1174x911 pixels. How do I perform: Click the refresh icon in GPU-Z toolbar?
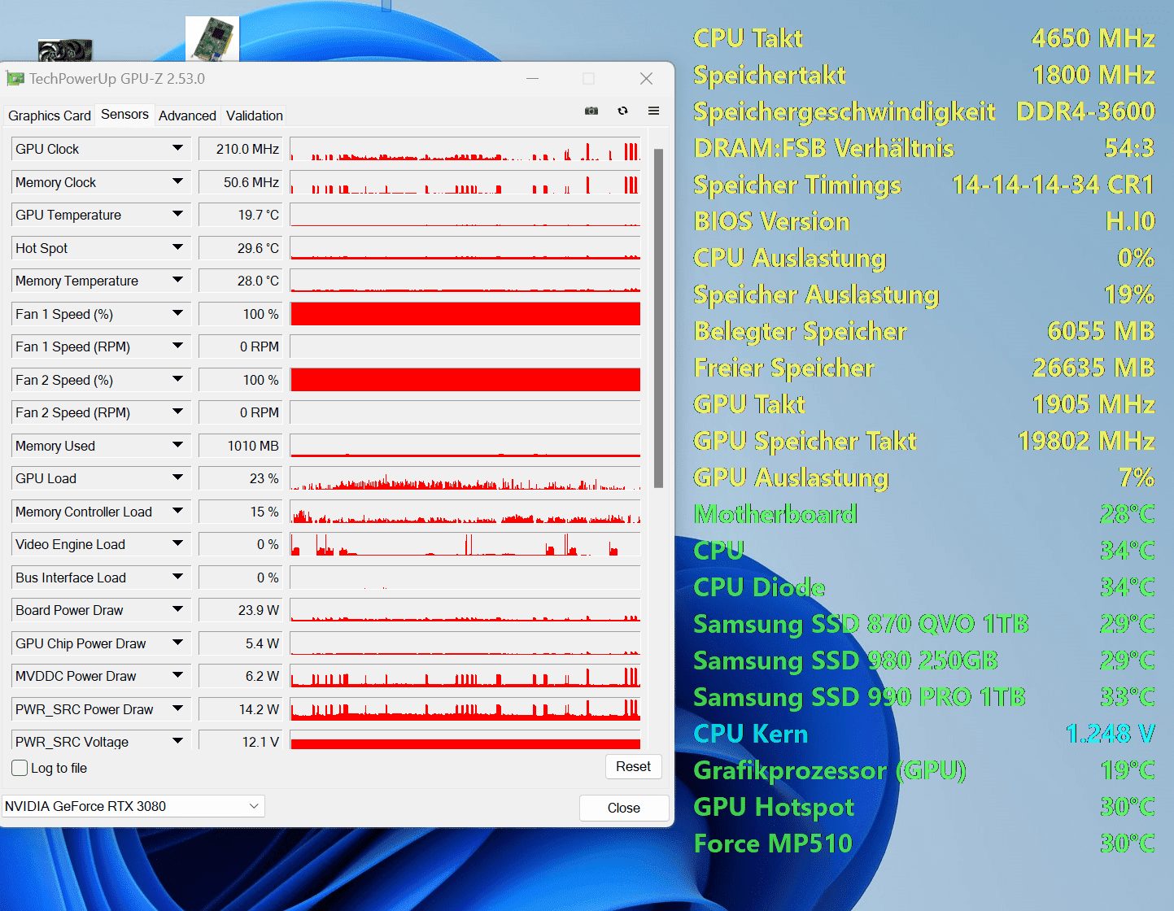[622, 111]
